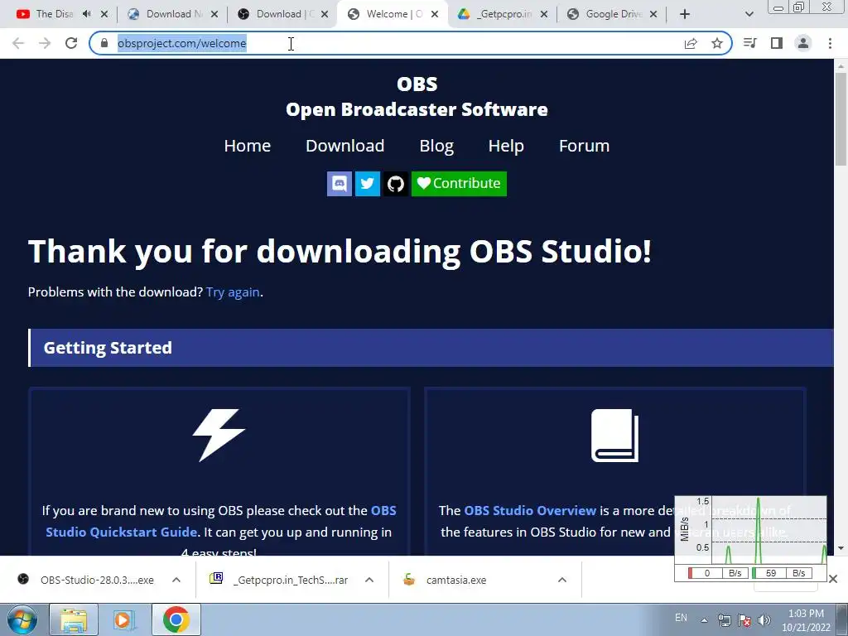Click the green Contribute button

[x=459, y=183]
